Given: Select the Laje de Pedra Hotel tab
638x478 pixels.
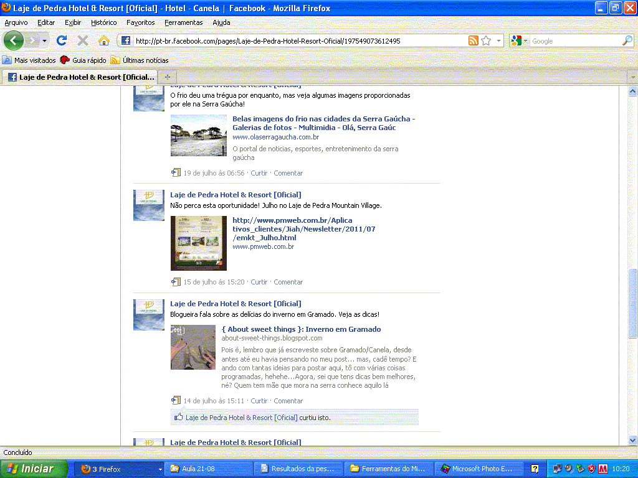Looking at the screenshot, I should point(80,77).
